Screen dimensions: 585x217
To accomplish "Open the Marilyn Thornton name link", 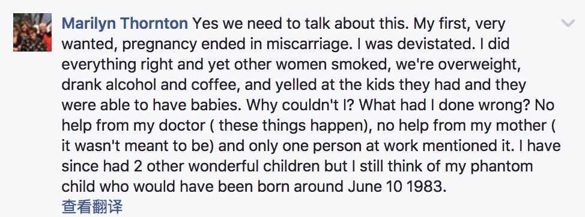I will pos(124,24).
